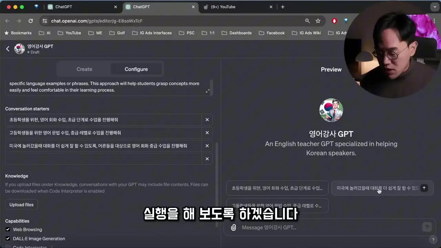Click the preview 영어강사 GPT profile image
441x248 pixels.
(331, 110)
